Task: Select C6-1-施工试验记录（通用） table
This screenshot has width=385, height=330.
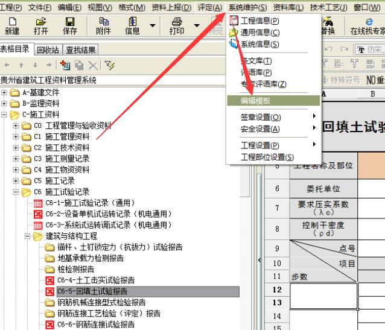Action: click(x=91, y=203)
